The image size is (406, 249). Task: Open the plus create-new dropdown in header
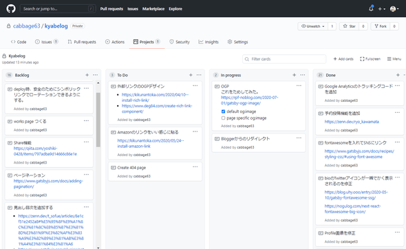coord(382,9)
